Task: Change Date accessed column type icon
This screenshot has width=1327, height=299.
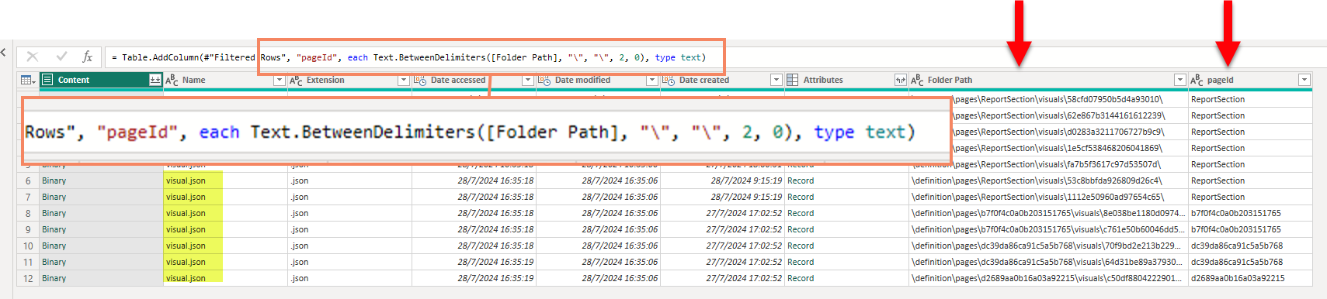Action: (420, 80)
